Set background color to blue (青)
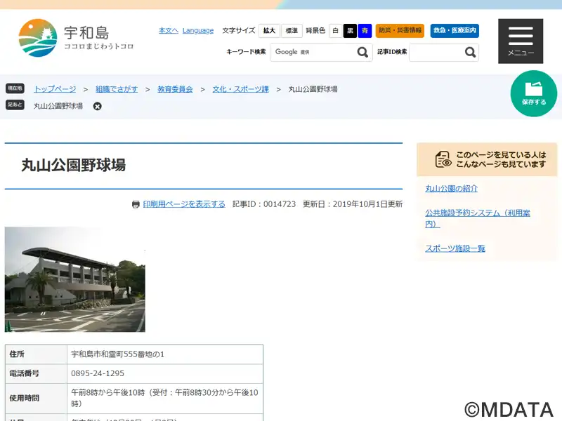This screenshot has width=562, height=421. (x=365, y=31)
